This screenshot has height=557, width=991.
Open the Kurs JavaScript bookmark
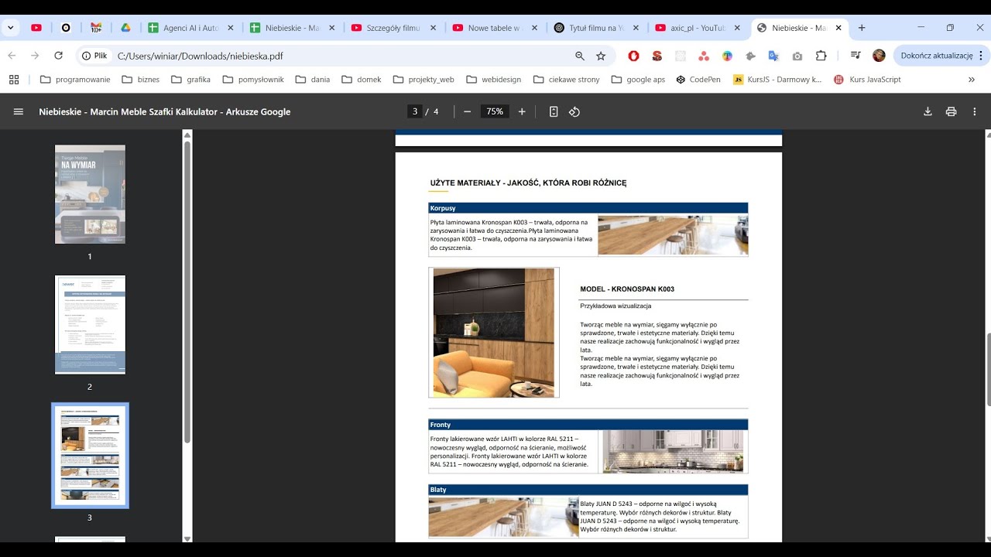[x=867, y=79]
